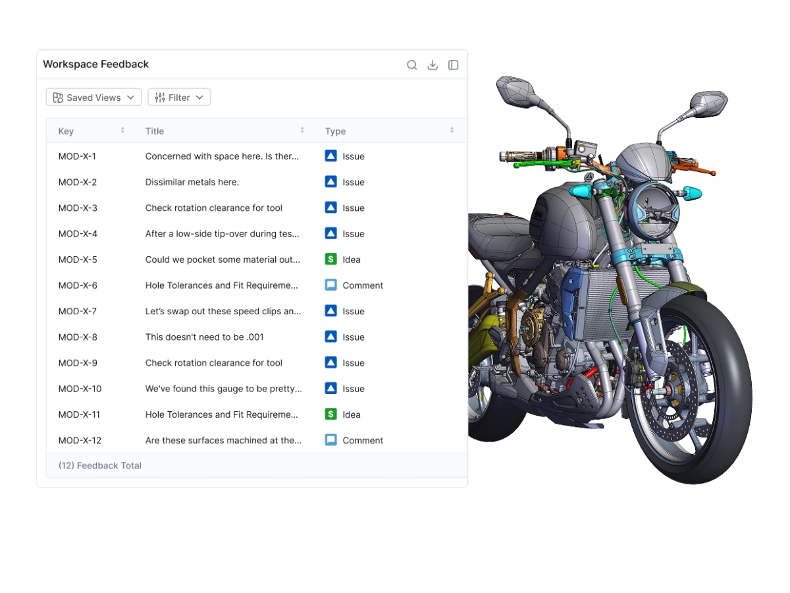Click the 'Workspace Feedback' panel title
This screenshot has width=790, height=593.
96,64
